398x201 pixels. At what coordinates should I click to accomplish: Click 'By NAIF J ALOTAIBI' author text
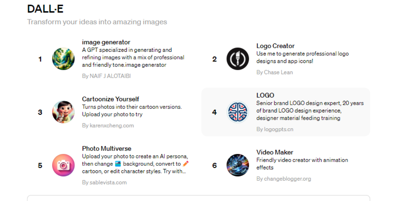(x=107, y=76)
